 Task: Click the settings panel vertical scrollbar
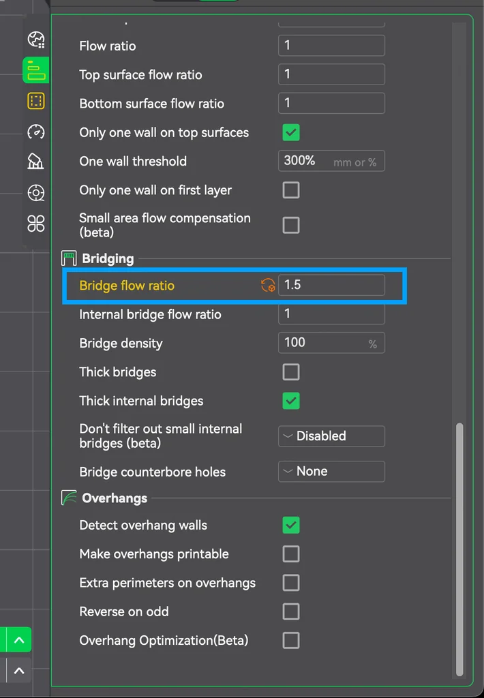[459, 545]
